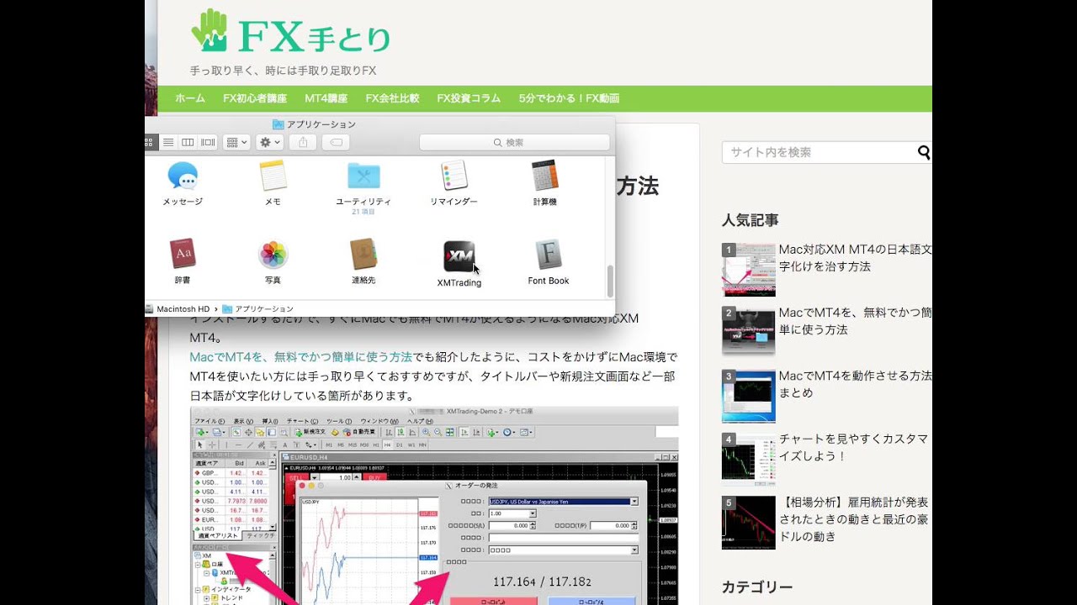Open the MT4講座 navigation tab
The image size is (1077, 605).
click(326, 98)
